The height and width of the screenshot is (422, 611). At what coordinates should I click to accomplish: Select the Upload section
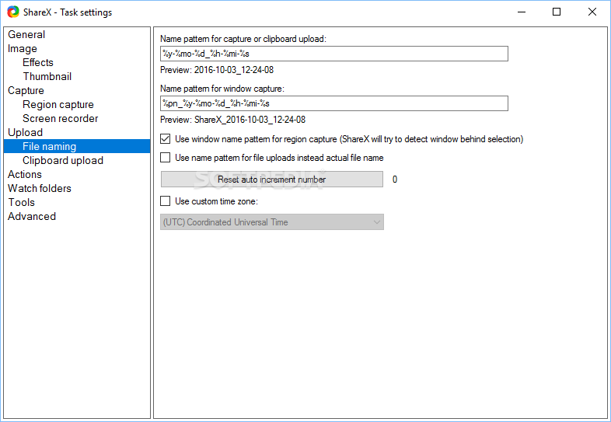[x=26, y=132]
